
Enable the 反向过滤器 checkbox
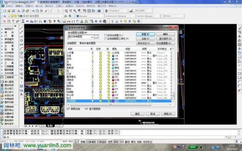click(x=106, y=35)
